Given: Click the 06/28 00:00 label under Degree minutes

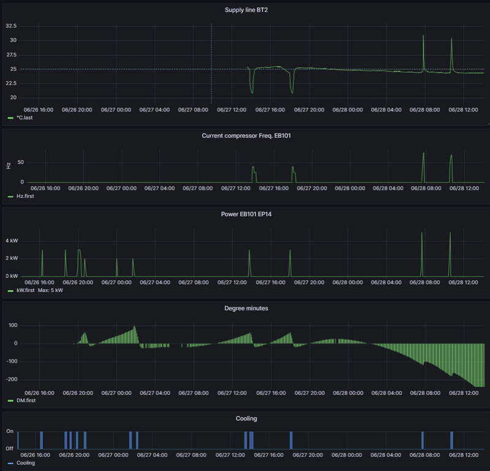Looking at the screenshot, I should tap(348, 393).
